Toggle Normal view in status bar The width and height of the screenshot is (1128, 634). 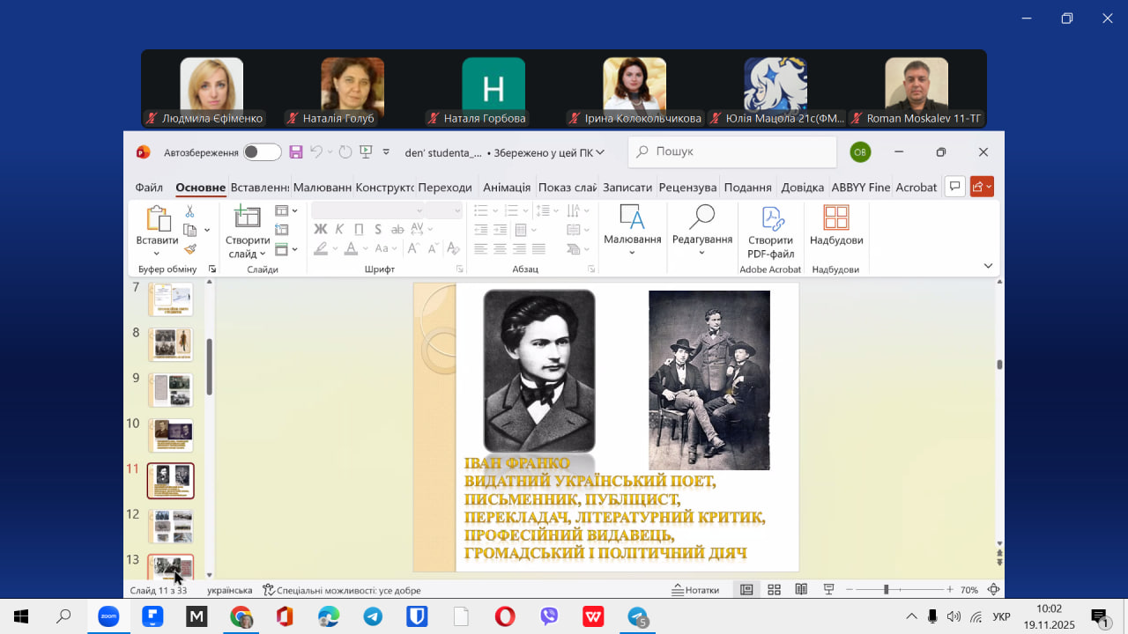tap(746, 590)
